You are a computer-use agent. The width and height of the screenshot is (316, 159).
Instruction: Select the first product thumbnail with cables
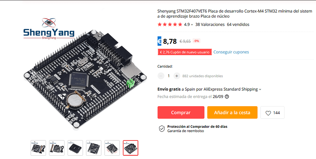(x=38, y=148)
